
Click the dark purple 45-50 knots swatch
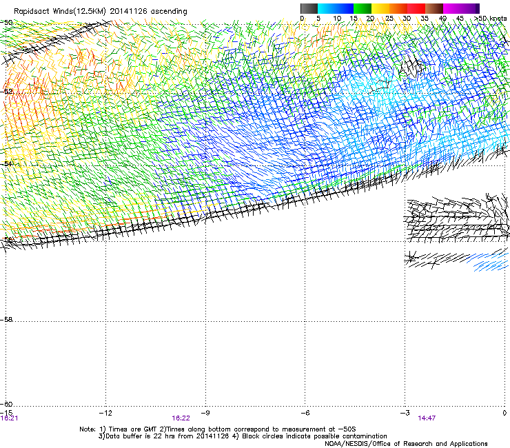pos(470,8)
